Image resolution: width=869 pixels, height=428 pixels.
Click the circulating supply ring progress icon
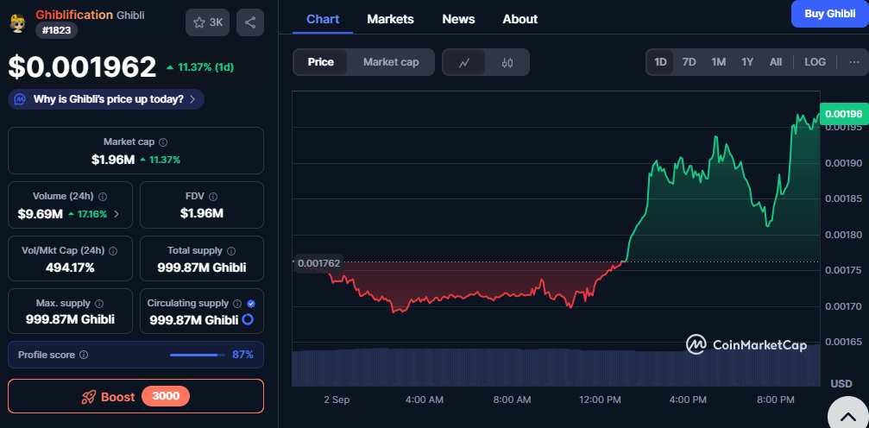click(248, 319)
